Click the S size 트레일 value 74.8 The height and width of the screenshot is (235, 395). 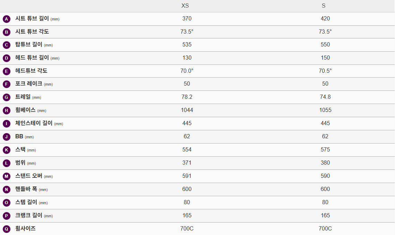[325, 97]
